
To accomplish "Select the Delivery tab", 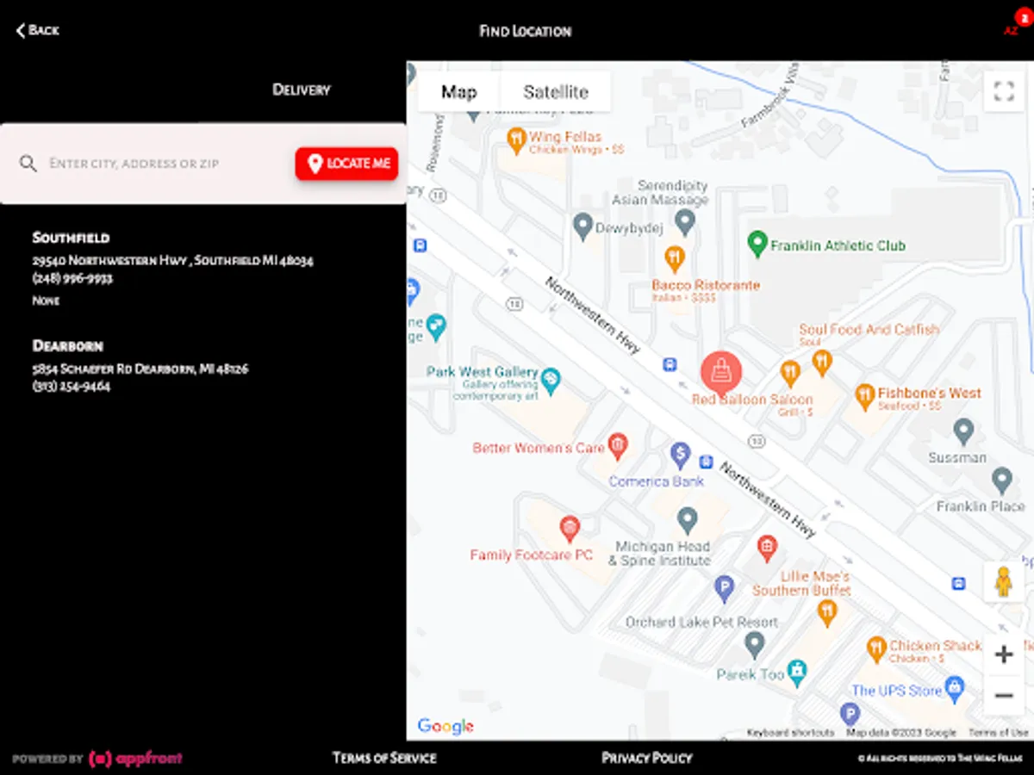I will 302,90.
